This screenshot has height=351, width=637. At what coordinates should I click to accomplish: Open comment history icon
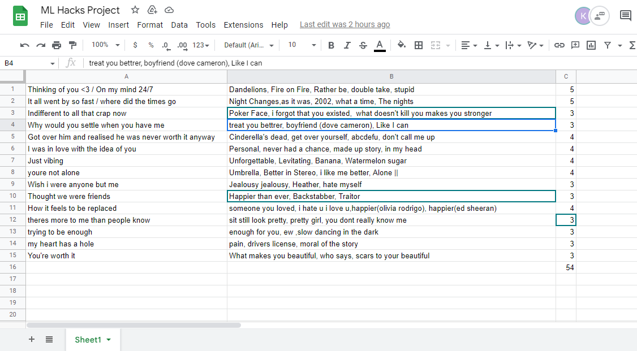pyautogui.click(x=626, y=16)
